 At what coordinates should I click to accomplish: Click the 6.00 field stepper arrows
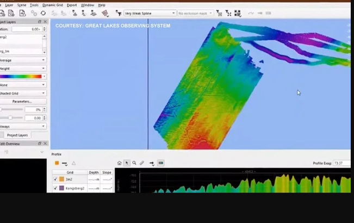coord(44,29)
